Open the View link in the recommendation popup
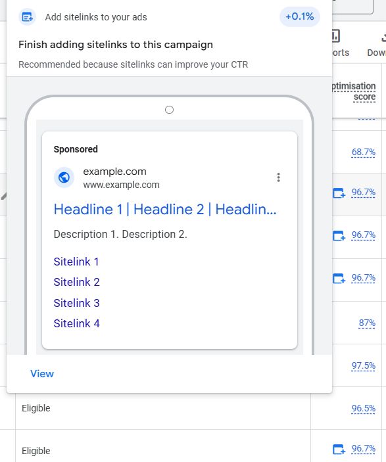 tap(42, 373)
